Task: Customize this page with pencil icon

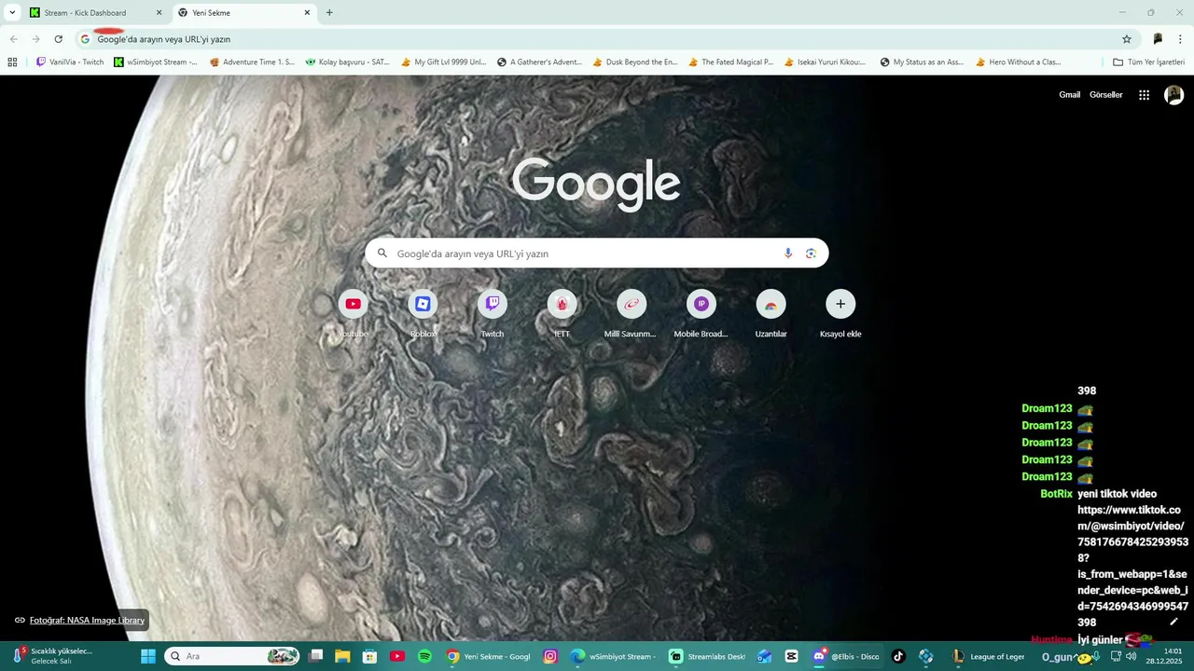Action: pos(1173,622)
